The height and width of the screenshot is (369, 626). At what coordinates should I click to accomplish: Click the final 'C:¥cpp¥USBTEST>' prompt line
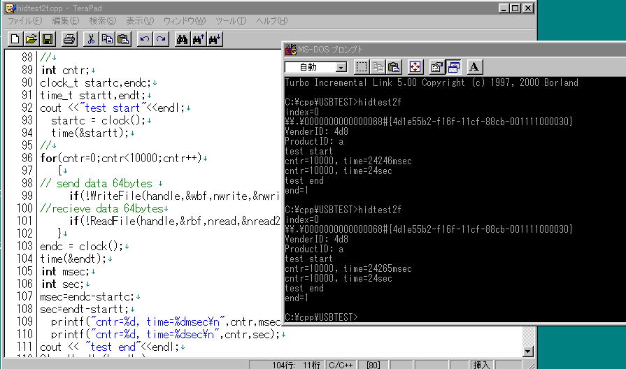[321, 317]
